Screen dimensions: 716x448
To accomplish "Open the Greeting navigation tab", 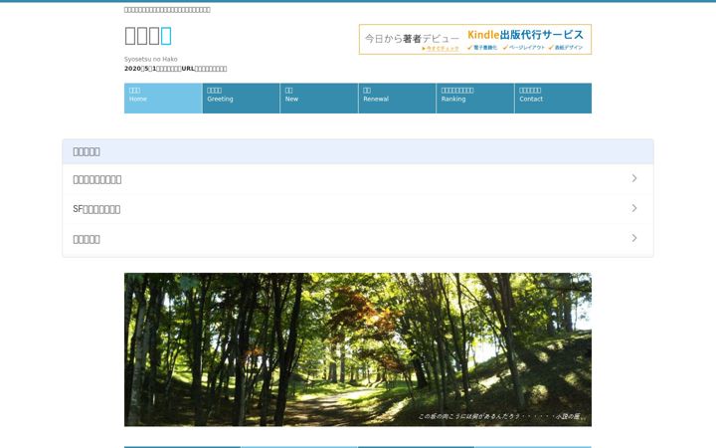I will click(x=241, y=99).
